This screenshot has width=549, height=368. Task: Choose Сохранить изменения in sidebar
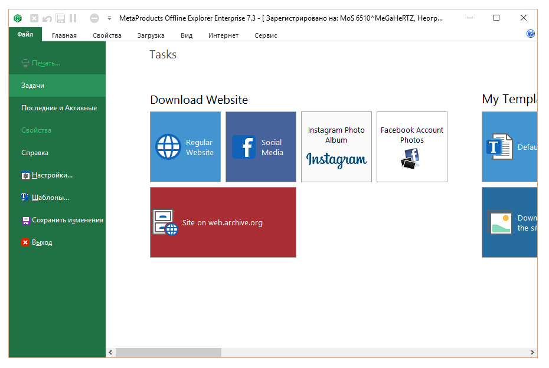pos(57,220)
